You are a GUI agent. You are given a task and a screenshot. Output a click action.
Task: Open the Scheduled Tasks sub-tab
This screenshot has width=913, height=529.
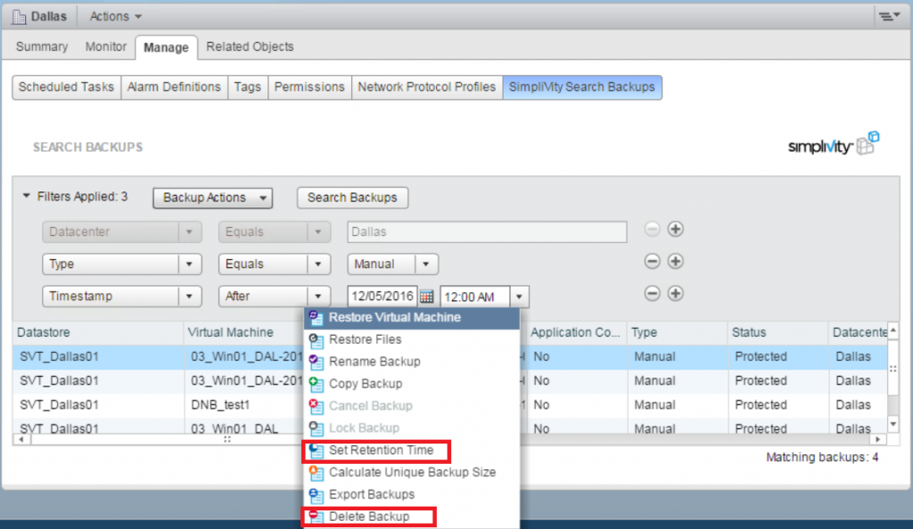(66, 86)
